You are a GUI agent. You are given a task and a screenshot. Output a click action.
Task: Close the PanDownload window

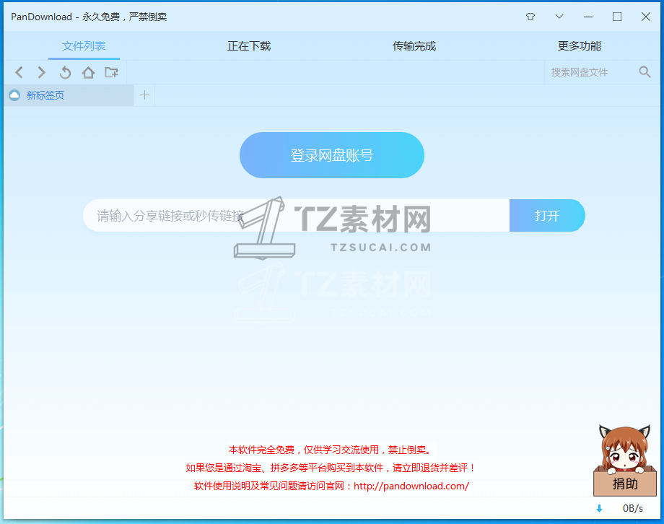(646, 17)
